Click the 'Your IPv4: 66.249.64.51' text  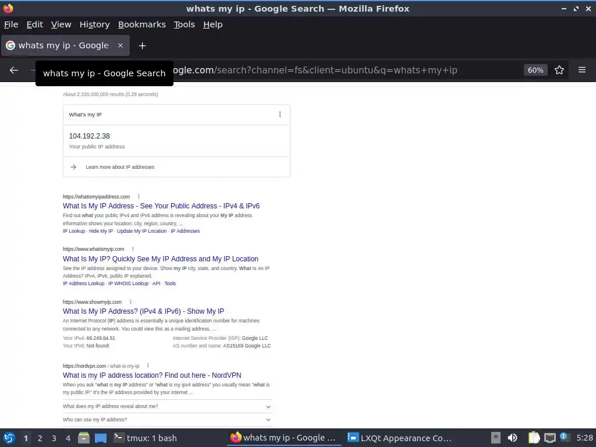(x=89, y=338)
